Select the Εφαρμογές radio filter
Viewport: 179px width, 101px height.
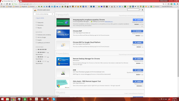pyautogui.click(x=36, y=22)
